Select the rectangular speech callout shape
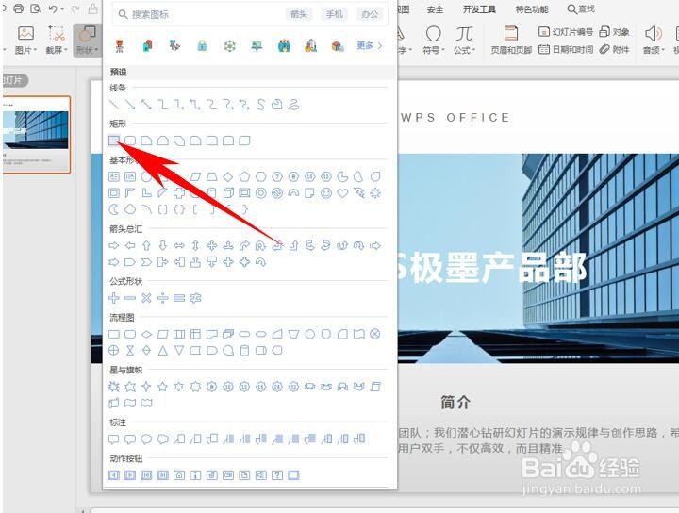 (114, 439)
